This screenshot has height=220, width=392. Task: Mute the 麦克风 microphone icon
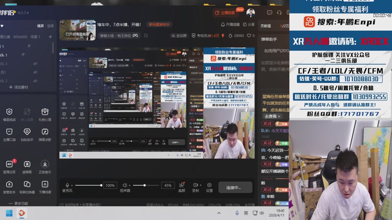click(x=67, y=185)
